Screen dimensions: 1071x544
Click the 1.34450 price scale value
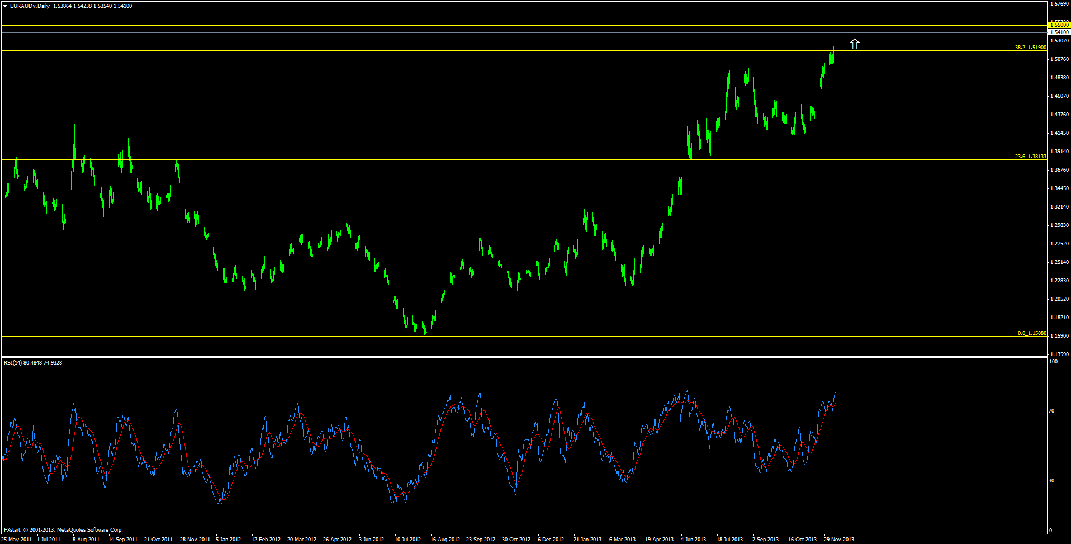[1060, 188]
